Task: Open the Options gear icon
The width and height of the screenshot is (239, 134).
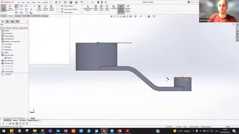Action: click(x=106, y=2)
